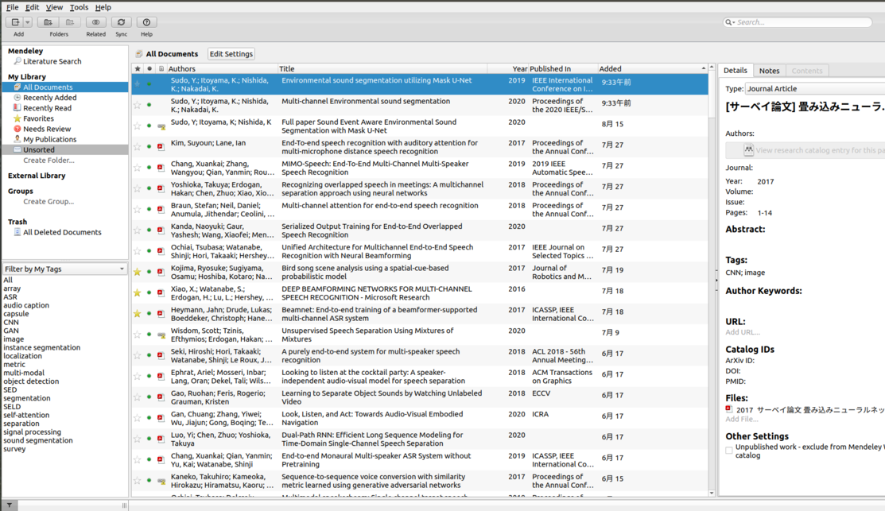Click the filter funnel icon at bottom left
This screenshot has width=885, height=511.
pos(10,505)
